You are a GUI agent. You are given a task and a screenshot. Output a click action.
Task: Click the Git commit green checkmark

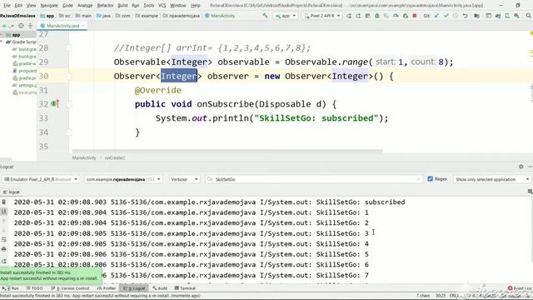pos(446,16)
